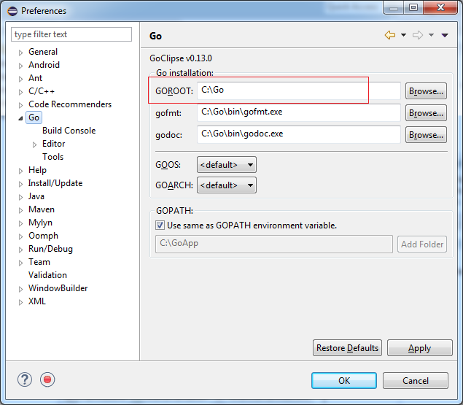Viewport: 463px width, 405px height.
Task: Expand the Java preferences node
Action: [20, 197]
